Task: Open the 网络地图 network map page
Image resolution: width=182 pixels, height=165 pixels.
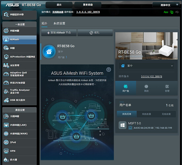Action: click(19, 31)
